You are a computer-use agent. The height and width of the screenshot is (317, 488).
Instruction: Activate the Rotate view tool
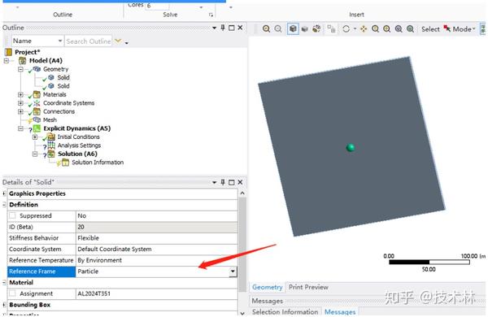click(346, 29)
